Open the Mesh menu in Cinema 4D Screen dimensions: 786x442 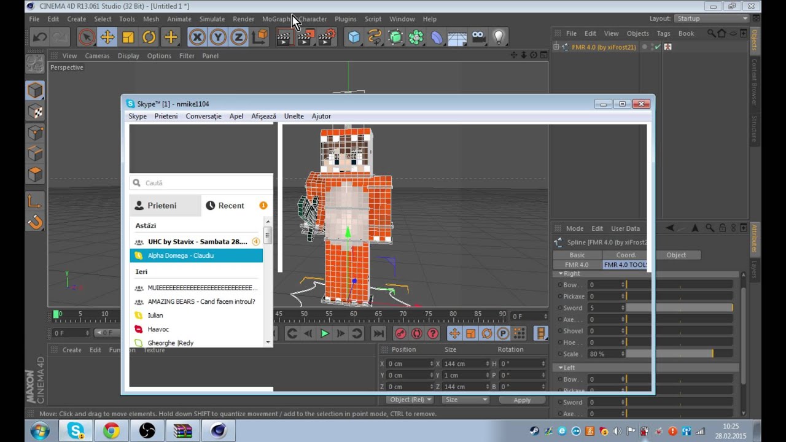click(x=151, y=19)
